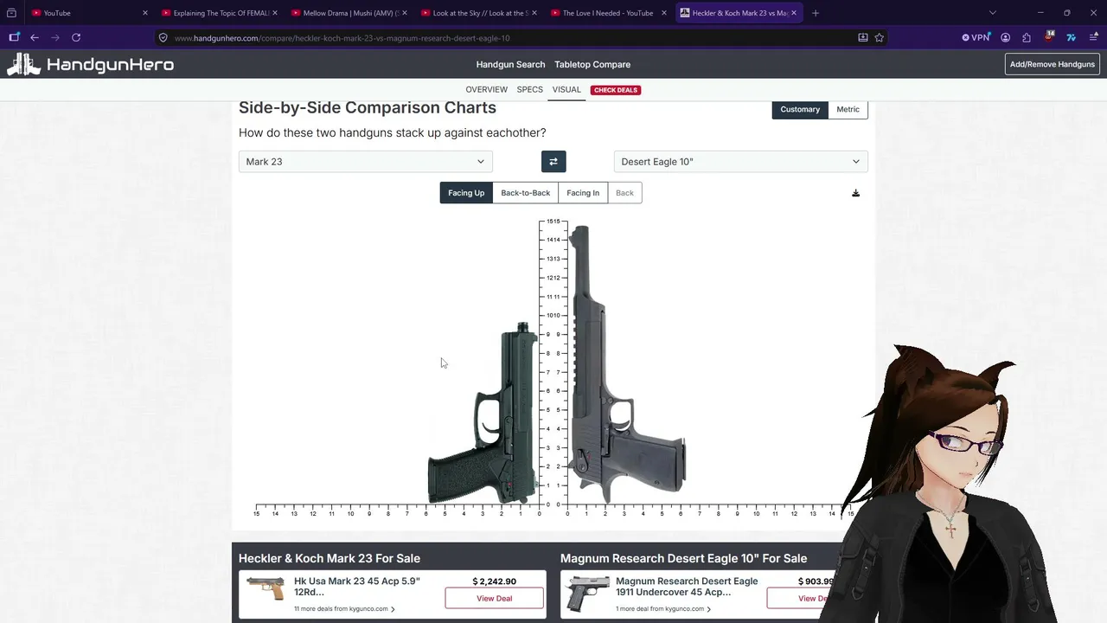Select the Back-to-Back view
The height and width of the screenshot is (623, 1107).
tap(526, 193)
